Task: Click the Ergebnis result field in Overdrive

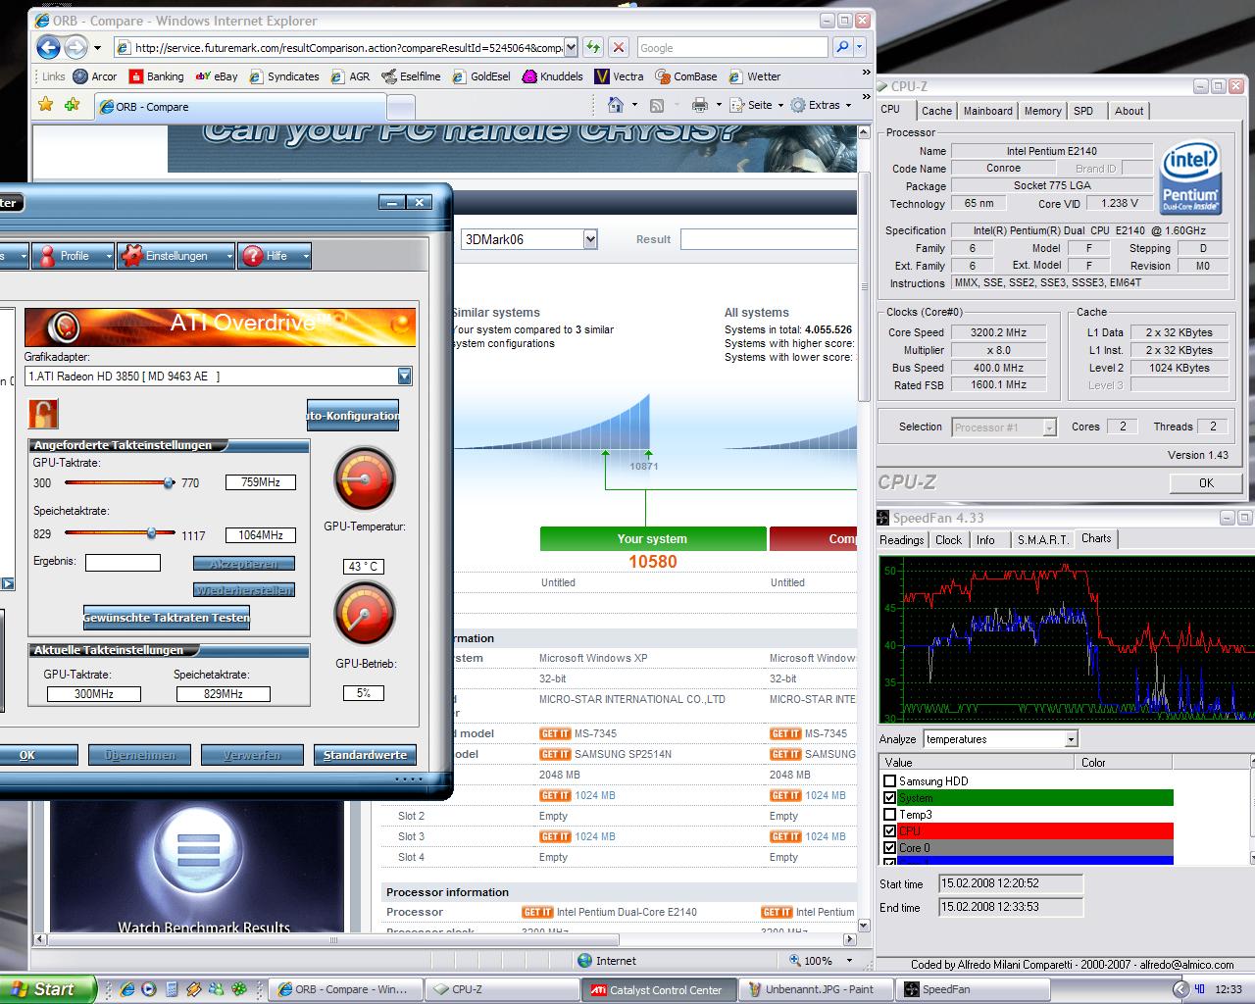Action: click(x=123, y=563)
